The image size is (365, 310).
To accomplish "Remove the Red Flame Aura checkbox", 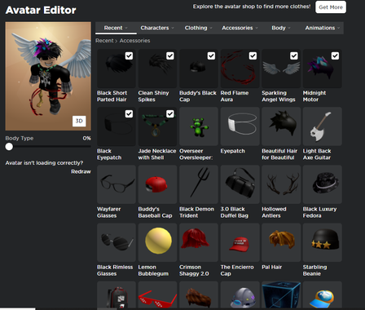I will coord(253,55).
